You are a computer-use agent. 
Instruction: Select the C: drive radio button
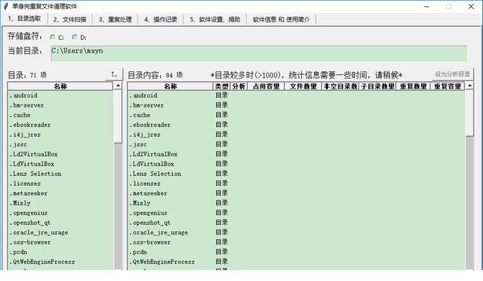coord(53,37)
